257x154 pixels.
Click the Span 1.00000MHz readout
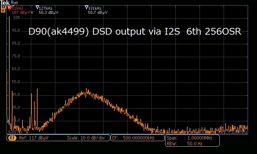click(x=189, y=138)
